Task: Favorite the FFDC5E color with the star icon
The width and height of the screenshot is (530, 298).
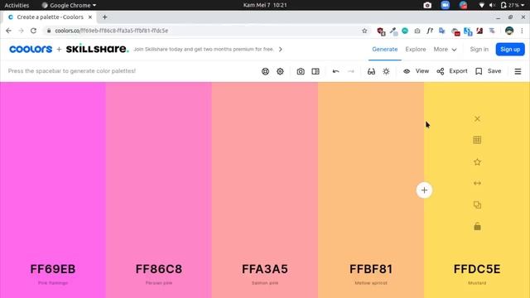Action: (477, 162)
